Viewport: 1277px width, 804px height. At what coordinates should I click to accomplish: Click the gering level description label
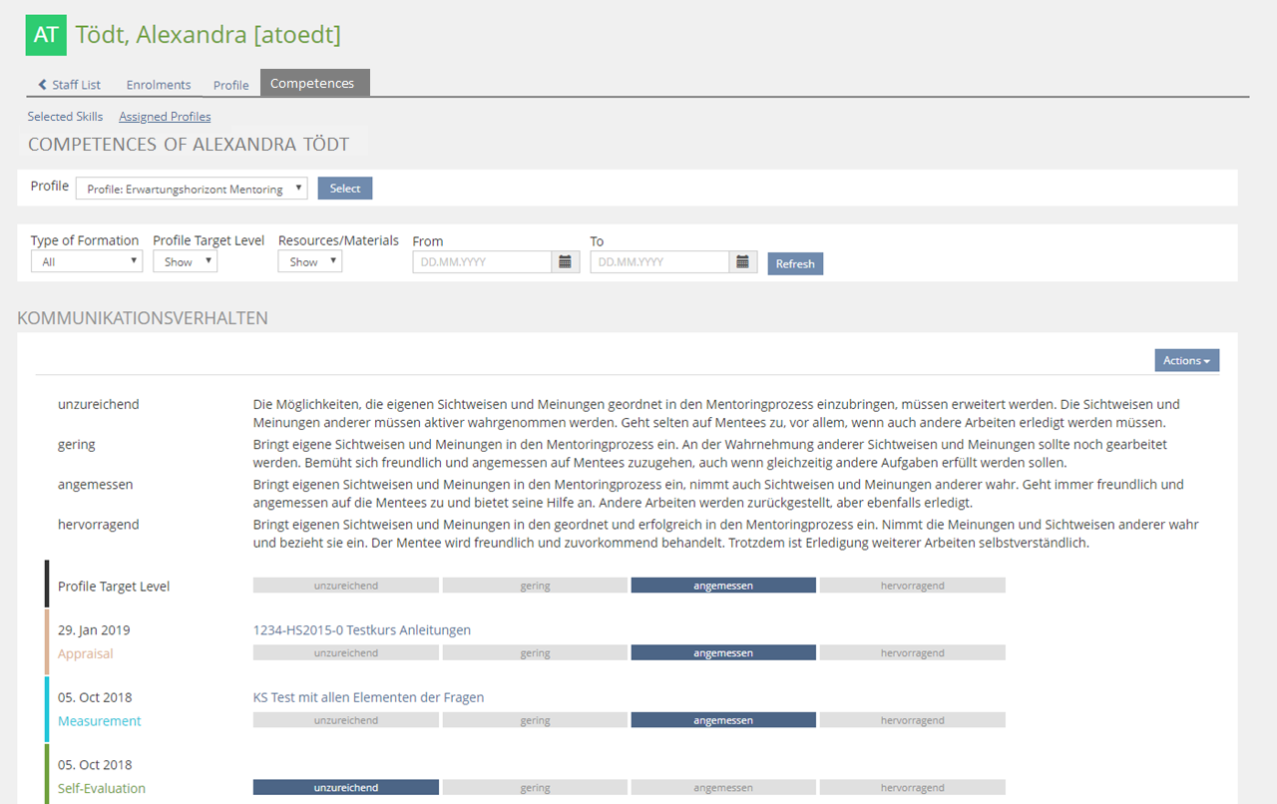pyautogui.click(x=77, y=445)
